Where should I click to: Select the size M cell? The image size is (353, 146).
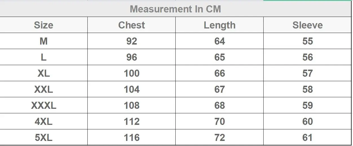tap(44, 41)
